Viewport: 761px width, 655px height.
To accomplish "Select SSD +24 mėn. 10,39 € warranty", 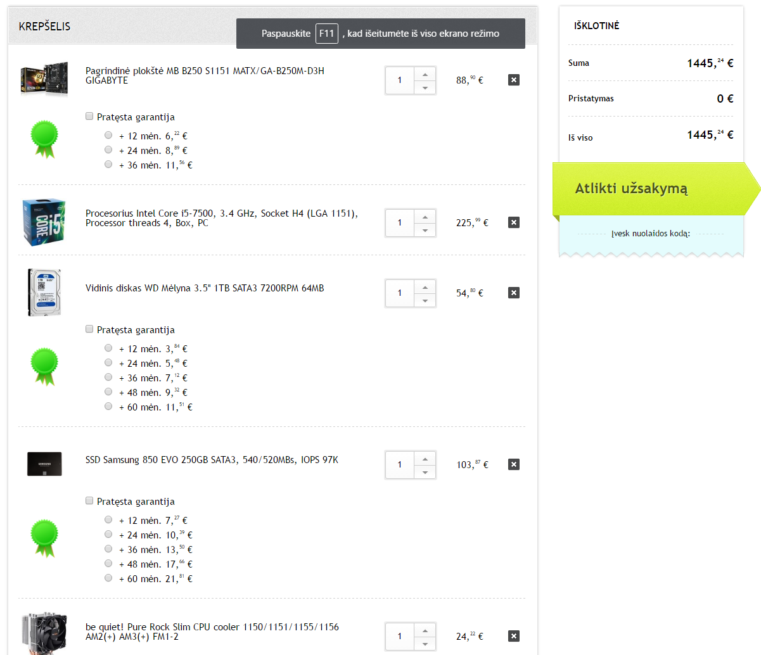I will pos(108,534).
